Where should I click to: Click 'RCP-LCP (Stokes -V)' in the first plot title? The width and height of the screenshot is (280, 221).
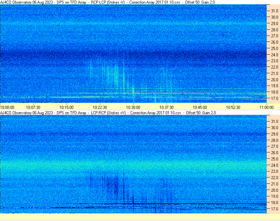click(108, 2)
